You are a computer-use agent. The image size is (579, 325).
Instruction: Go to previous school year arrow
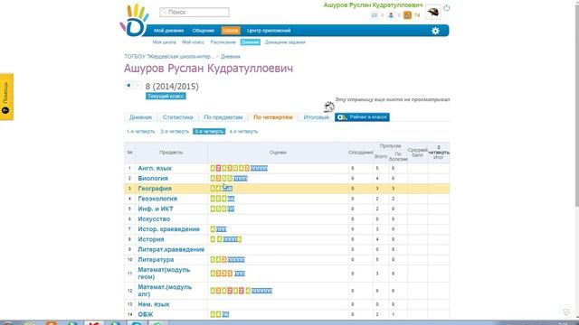pyautogui.click(x=128, y=86)
